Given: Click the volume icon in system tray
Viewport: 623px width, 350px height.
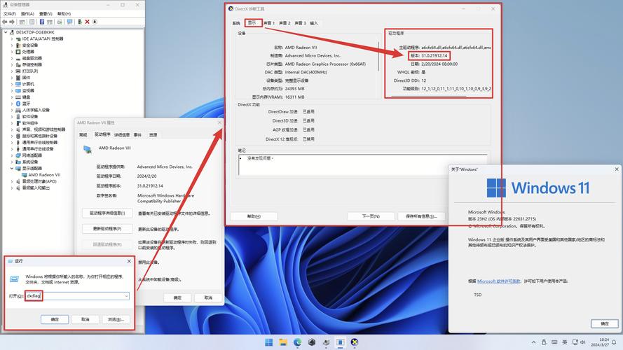Looking at the screenshot, I should point(583,342).
